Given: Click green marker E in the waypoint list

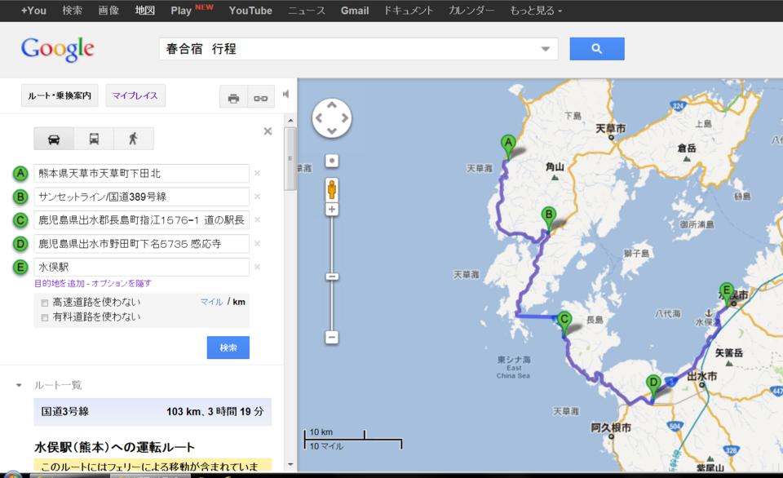Looking at the screenshot, I should [x=20, y=268].
